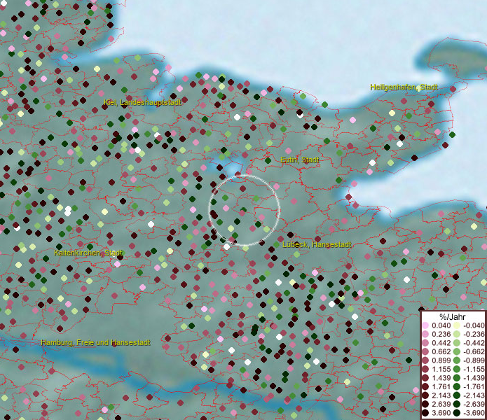Click the Kiel, Landeshauptstadt map label
The image size is (487, 420).
[142, 102]
